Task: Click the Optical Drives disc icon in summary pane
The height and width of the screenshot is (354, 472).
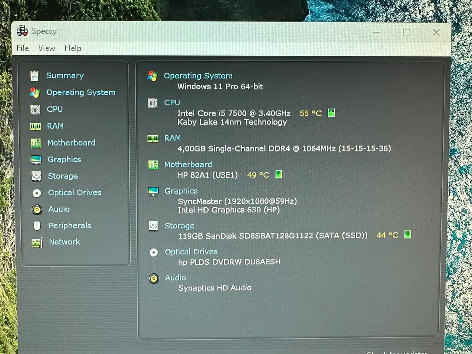Action: tap(154, 253)
